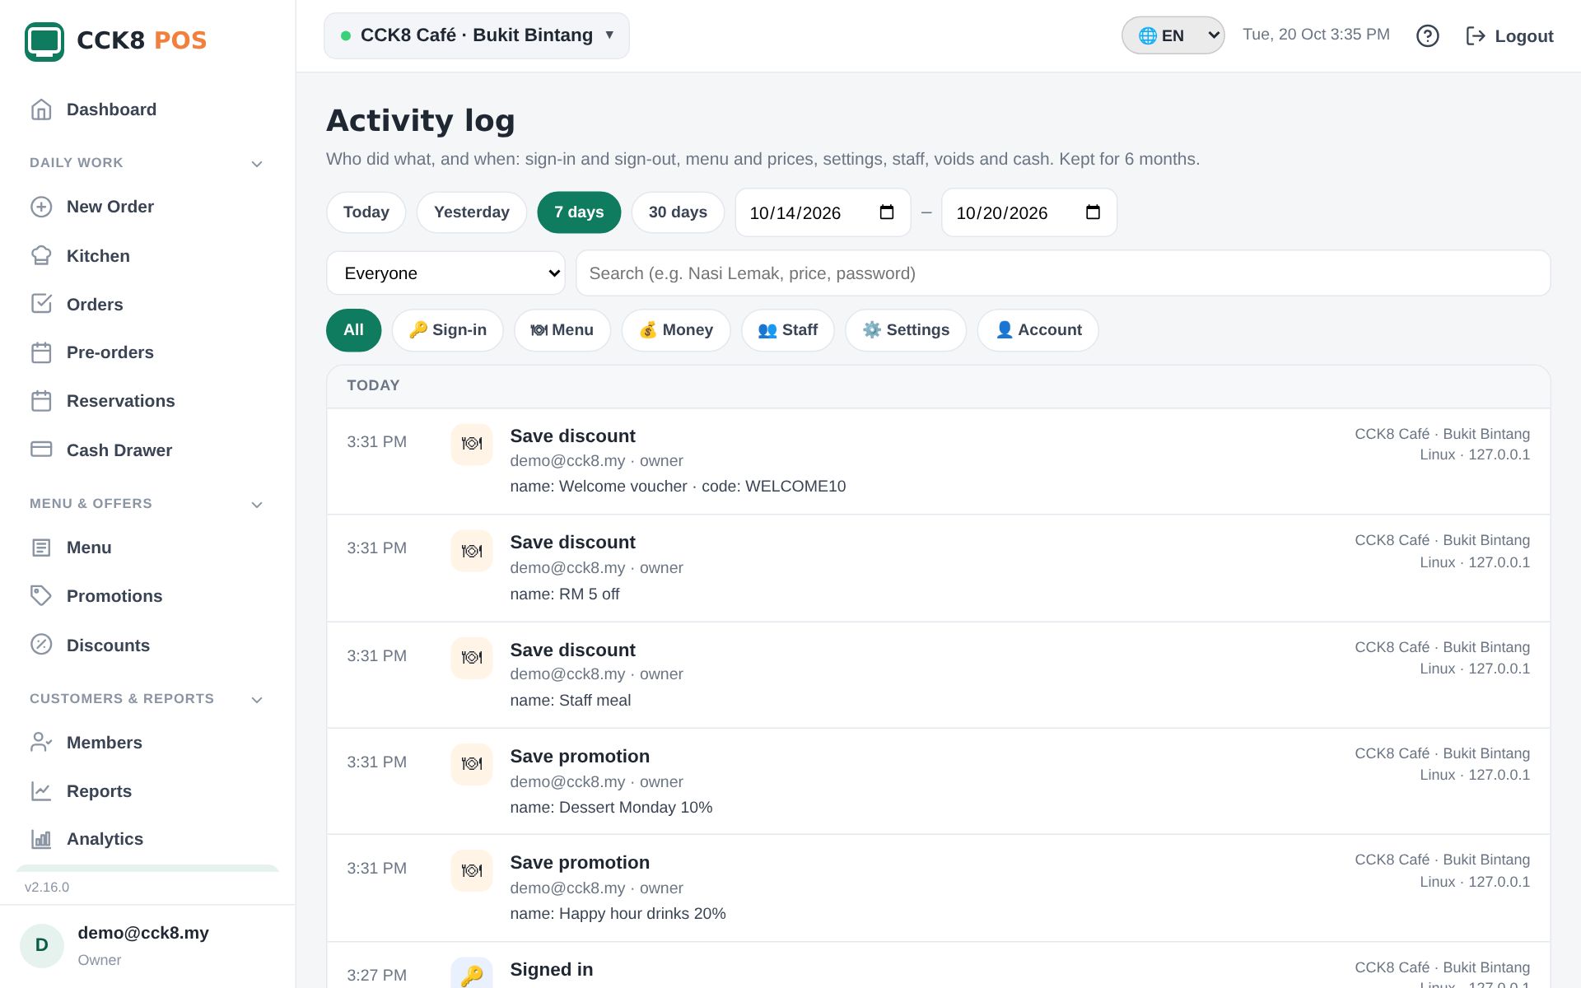Screen dimensions: 1581x988
Task: Click 'name: Happy hour drinks 20%' text
Action: [x=618, y=914]
